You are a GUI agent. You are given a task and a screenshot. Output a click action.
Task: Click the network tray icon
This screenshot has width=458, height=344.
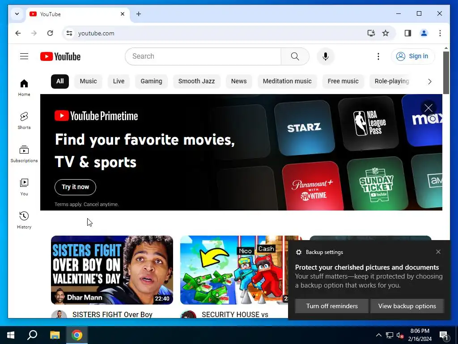390,335
